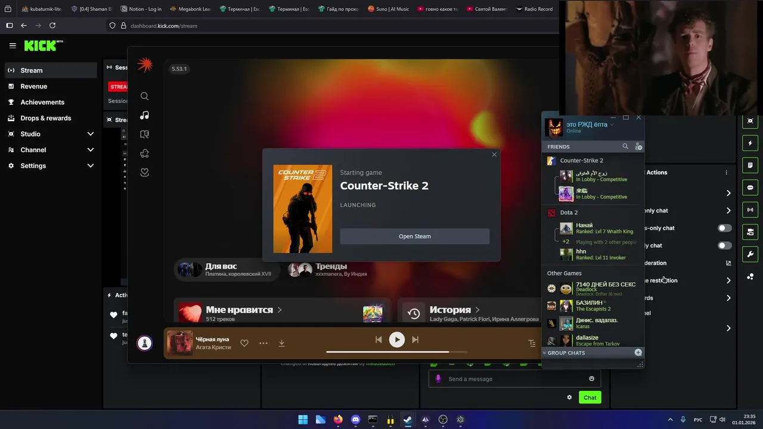
Task: Click the Kick logo
Action: (43, 45)
